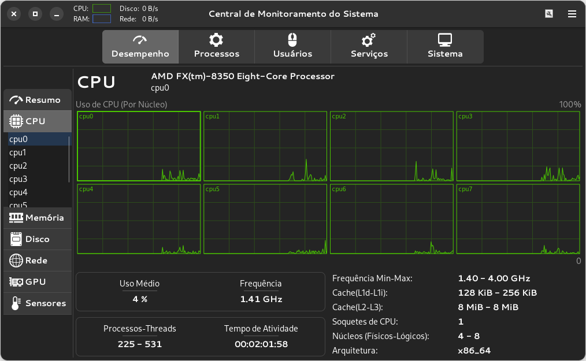Viewport: 586px width, 361px height.
Task: View the GPU graphics card panel
Action: [38, 282]
